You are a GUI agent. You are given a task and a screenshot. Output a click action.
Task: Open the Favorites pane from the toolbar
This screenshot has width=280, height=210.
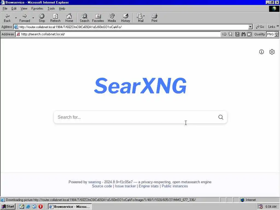pos(98,18)
